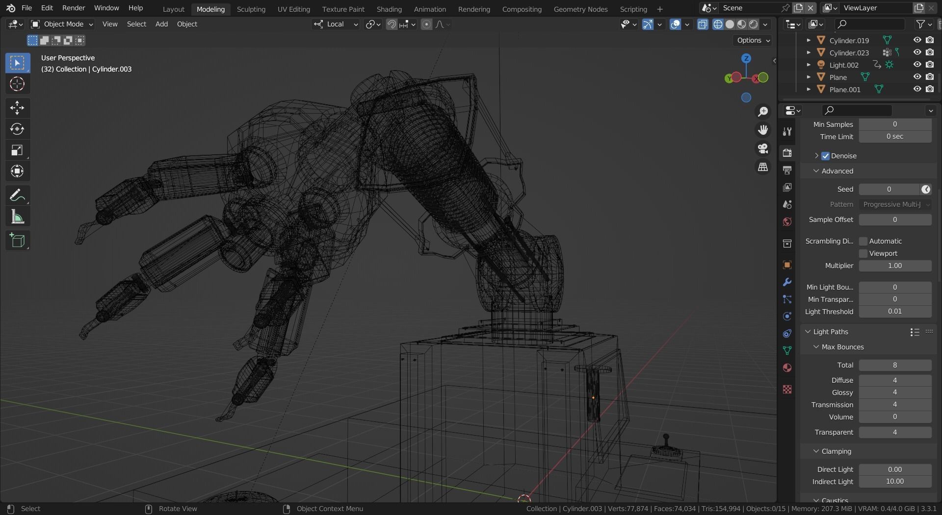Open the Modifiers properties tab
The height and width of the screenshot is (515, 942).
(787, 282)
